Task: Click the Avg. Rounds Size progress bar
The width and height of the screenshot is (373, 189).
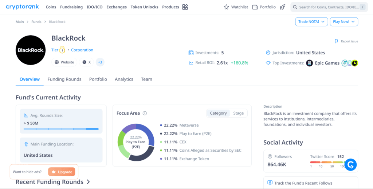Action: tap(61, 129)
